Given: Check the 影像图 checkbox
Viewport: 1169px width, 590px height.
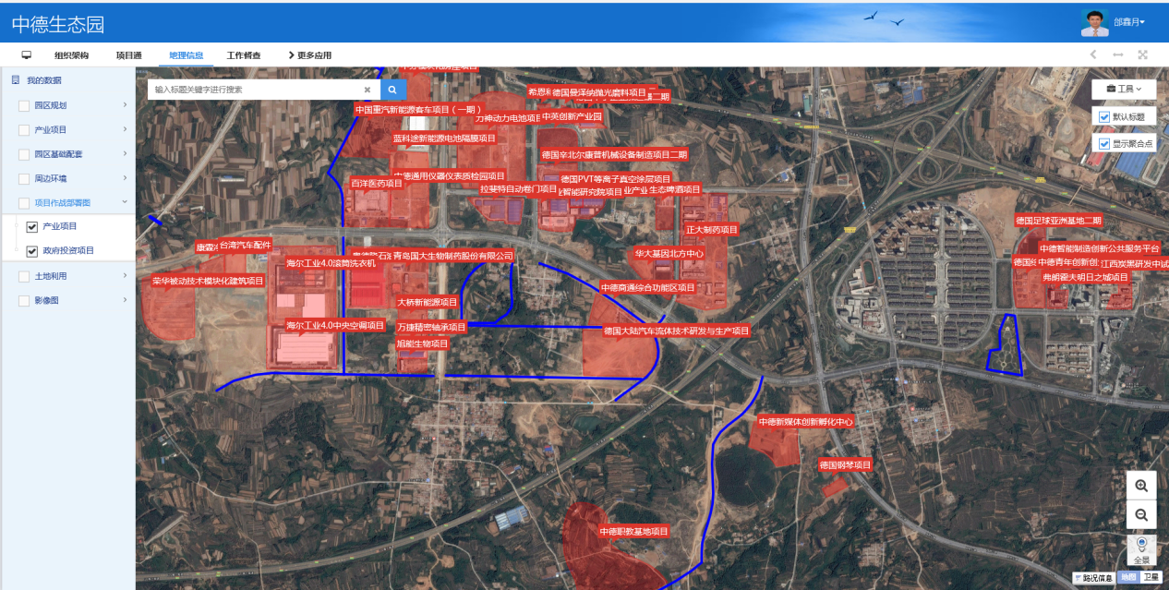Looking at the screenshot, I should point(24,300).
